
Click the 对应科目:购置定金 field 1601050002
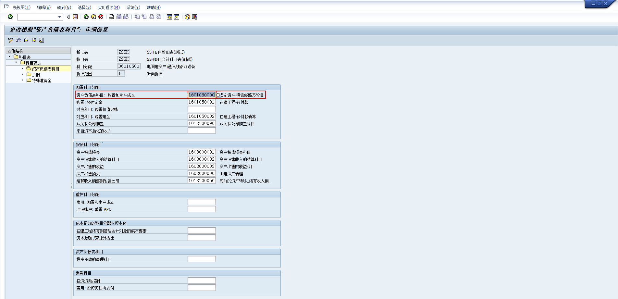[202, 116]
